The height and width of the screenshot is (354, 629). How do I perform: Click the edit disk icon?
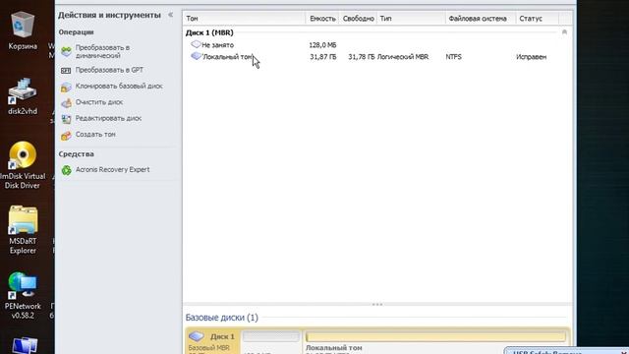tap(66, 119)
